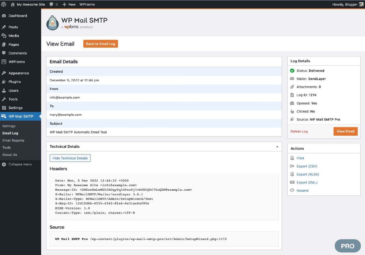365x255 pixels.
Task: Open the Dashboard menu item
Action: click(20, 16)
